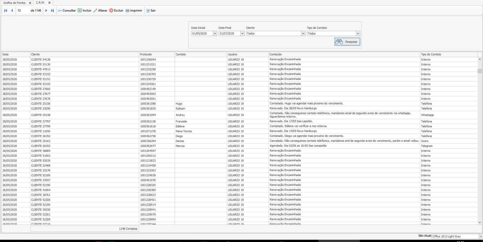Go to the first record

click(5, 11)
